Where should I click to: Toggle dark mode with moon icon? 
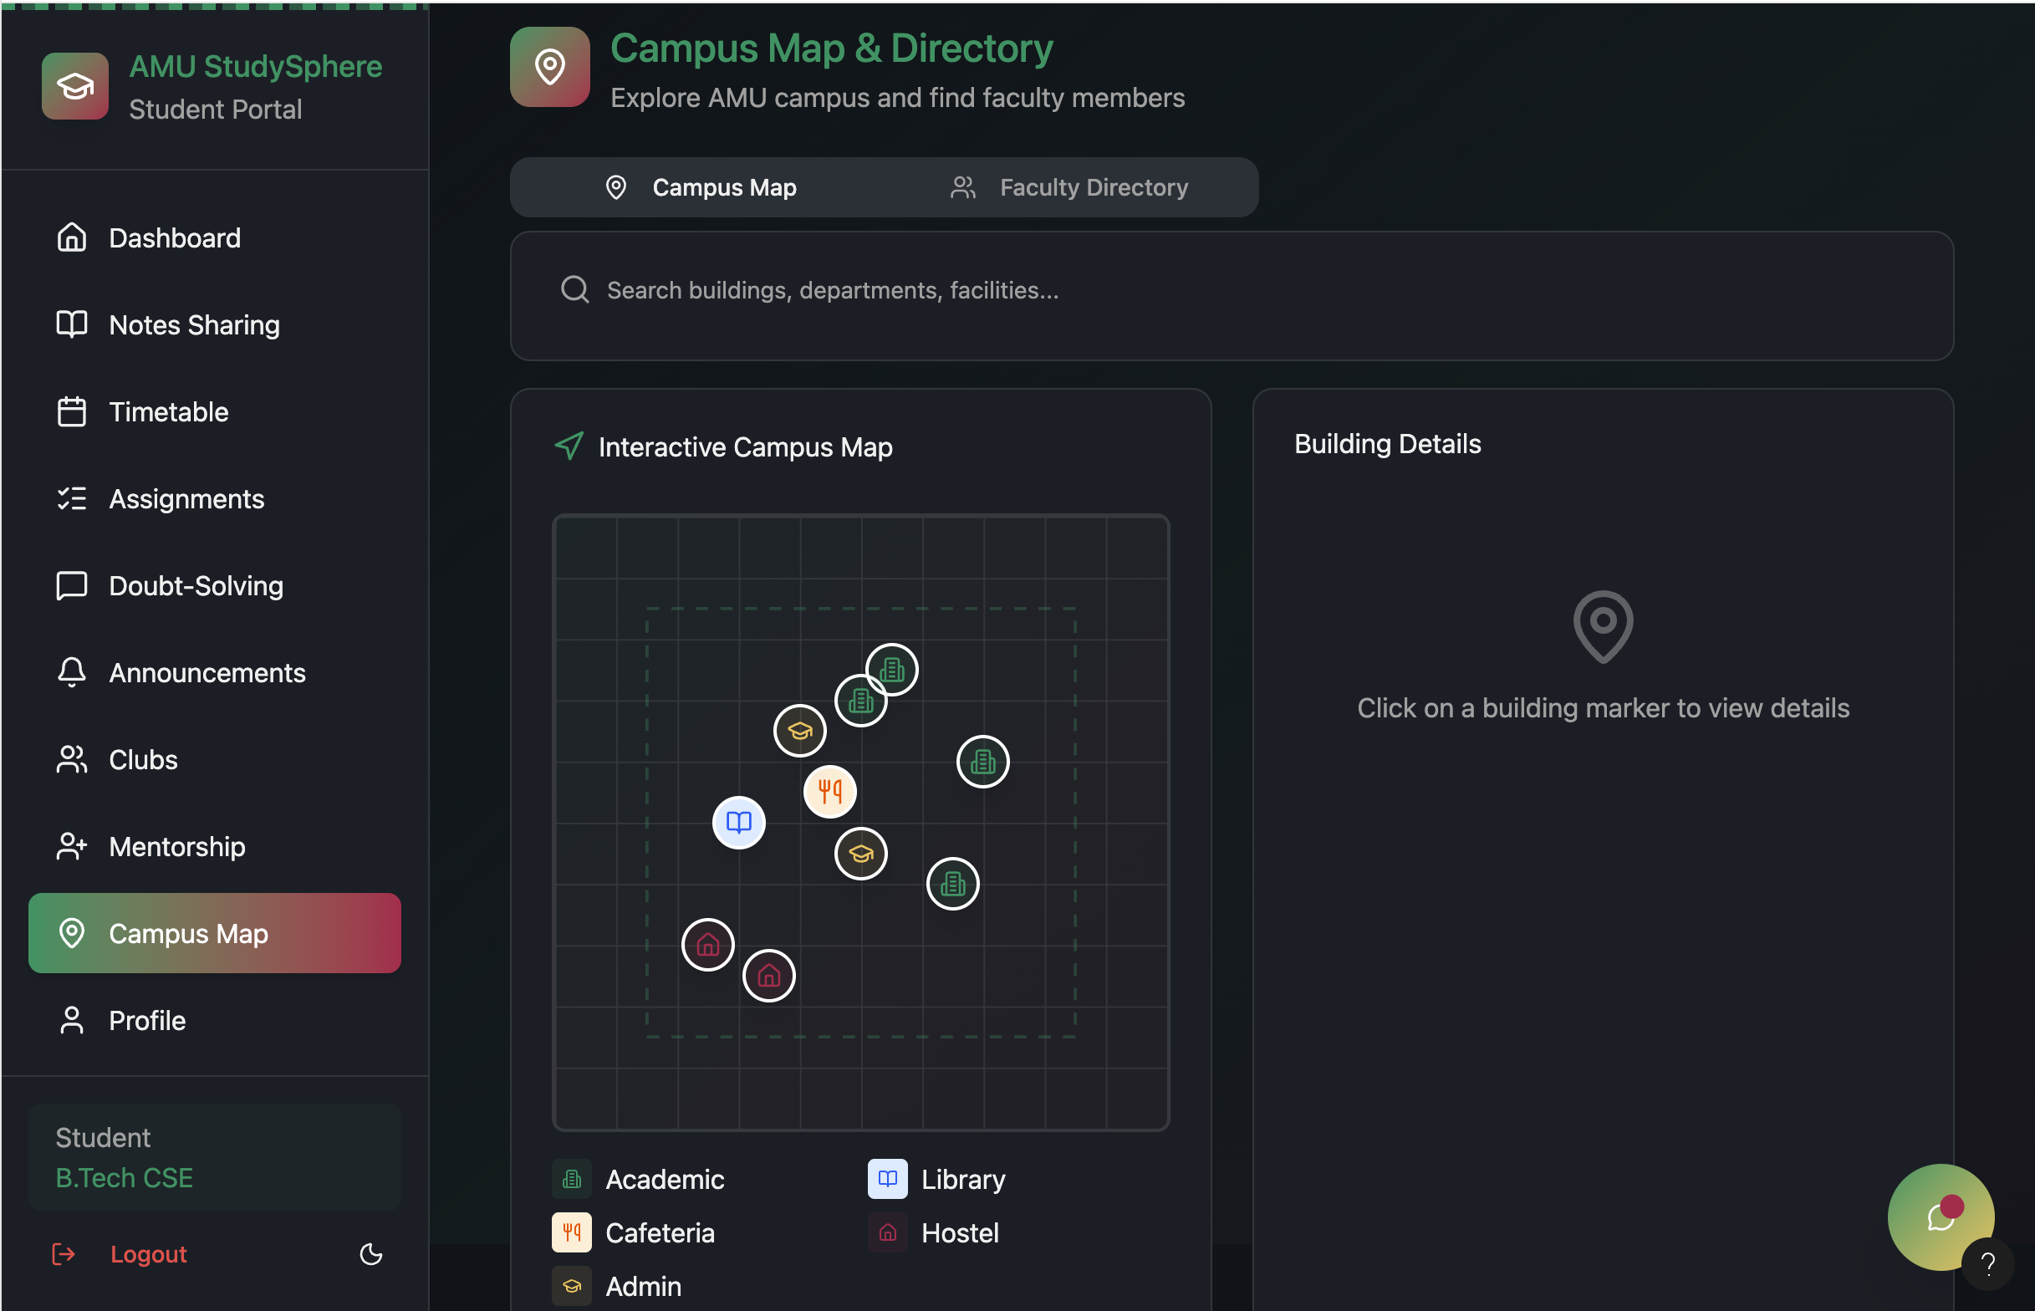pyautogui.click(x=371, y=1254)
